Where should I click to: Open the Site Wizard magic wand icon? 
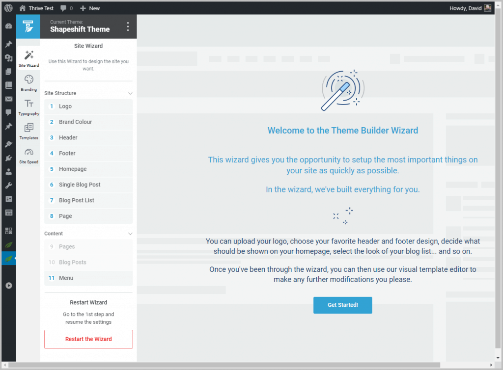(29, 55)
